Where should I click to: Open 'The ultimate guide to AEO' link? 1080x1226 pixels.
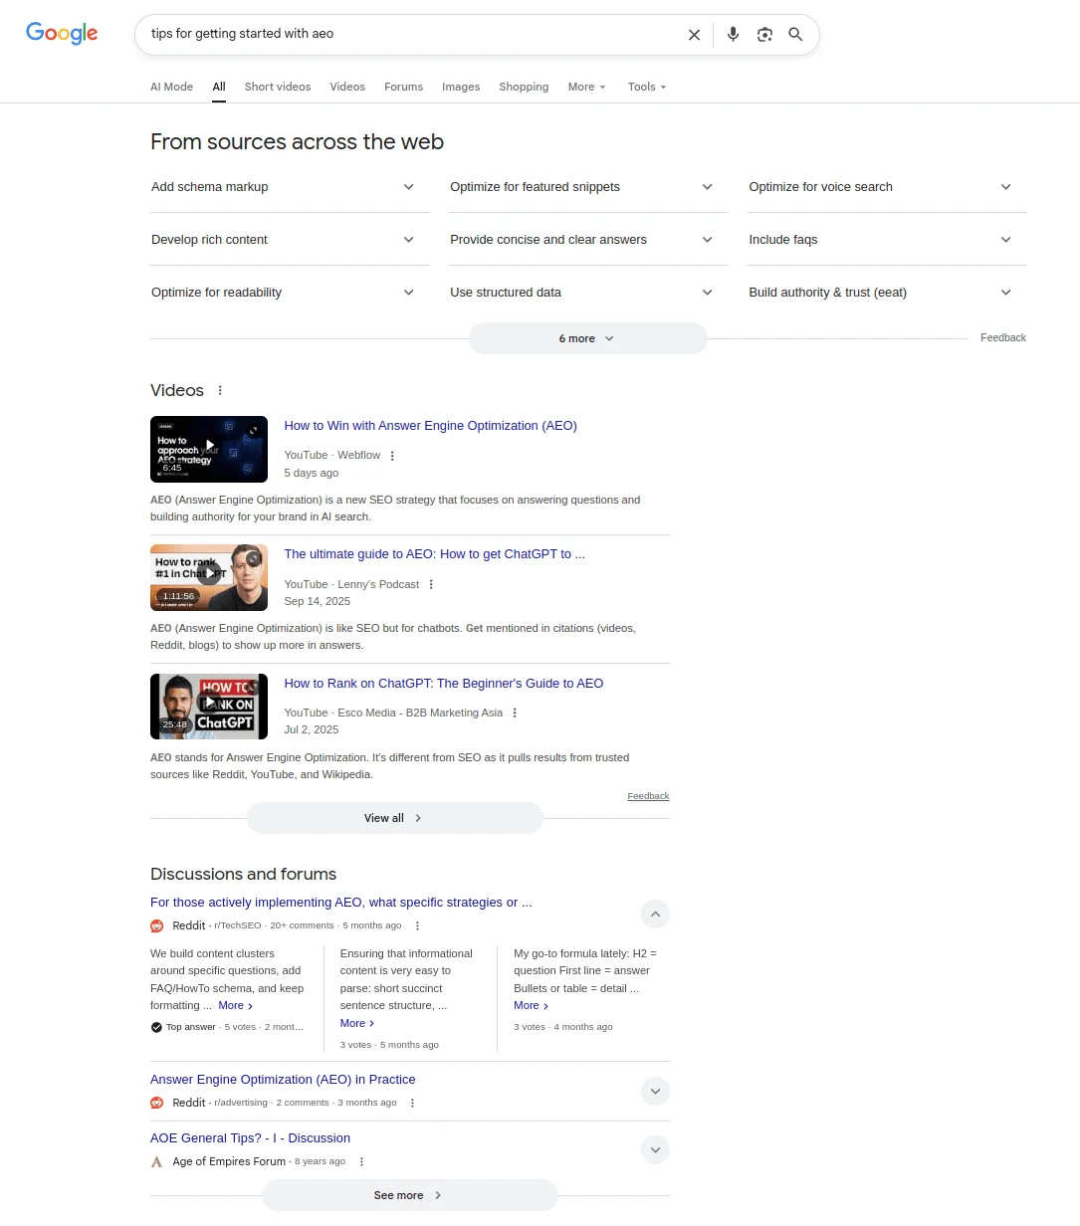[x=434, y=554]
